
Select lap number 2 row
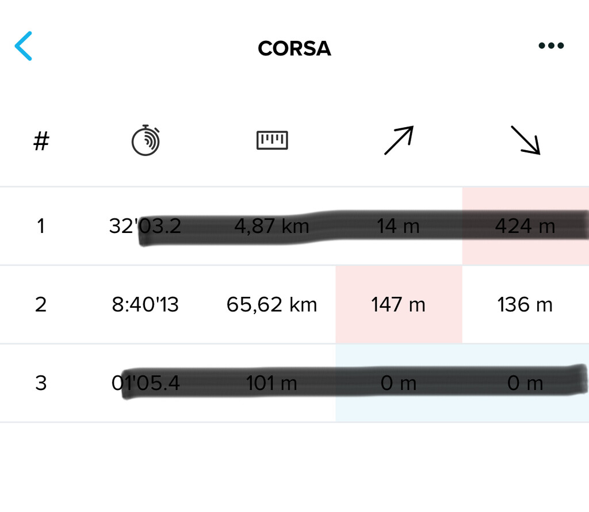coord(40,304)
